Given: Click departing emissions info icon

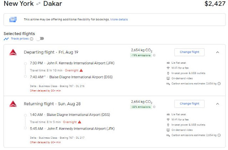Looking at the screenshot, I should (x=154, y=55).
